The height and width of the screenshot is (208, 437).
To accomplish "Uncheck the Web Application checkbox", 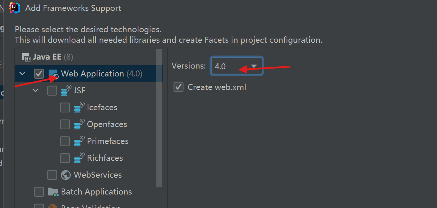I will click(x=39, y=74).
